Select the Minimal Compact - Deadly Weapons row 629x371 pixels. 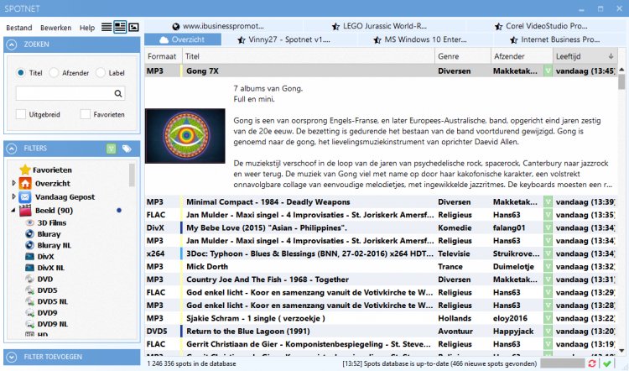(381, 202)
